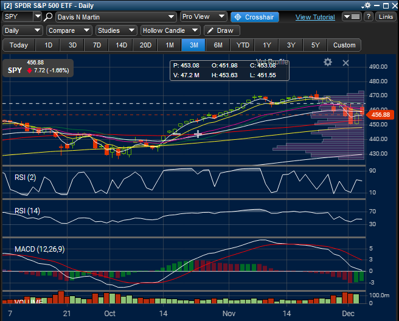
Task: Click the help question mark button
Action: point(368,17)
